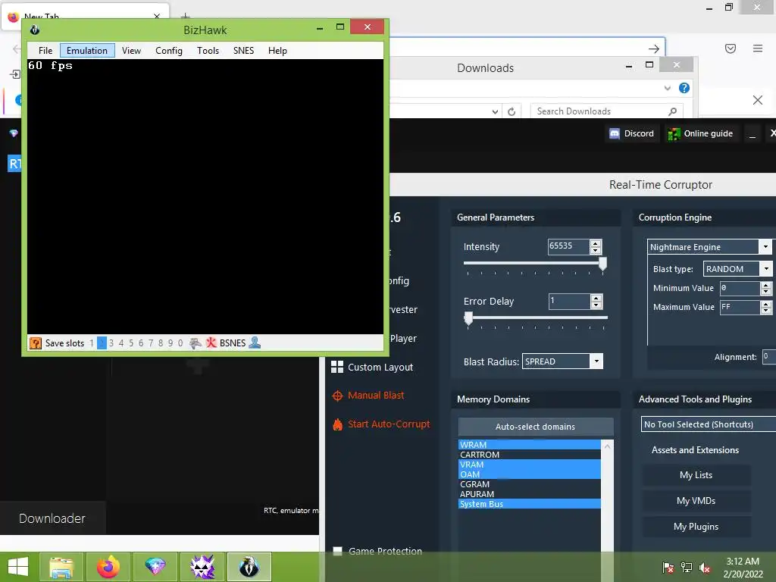The width and height of the screenshot is (776, 582).
Task: Expand the Downloads address history chevron
Action: (495, 112)
